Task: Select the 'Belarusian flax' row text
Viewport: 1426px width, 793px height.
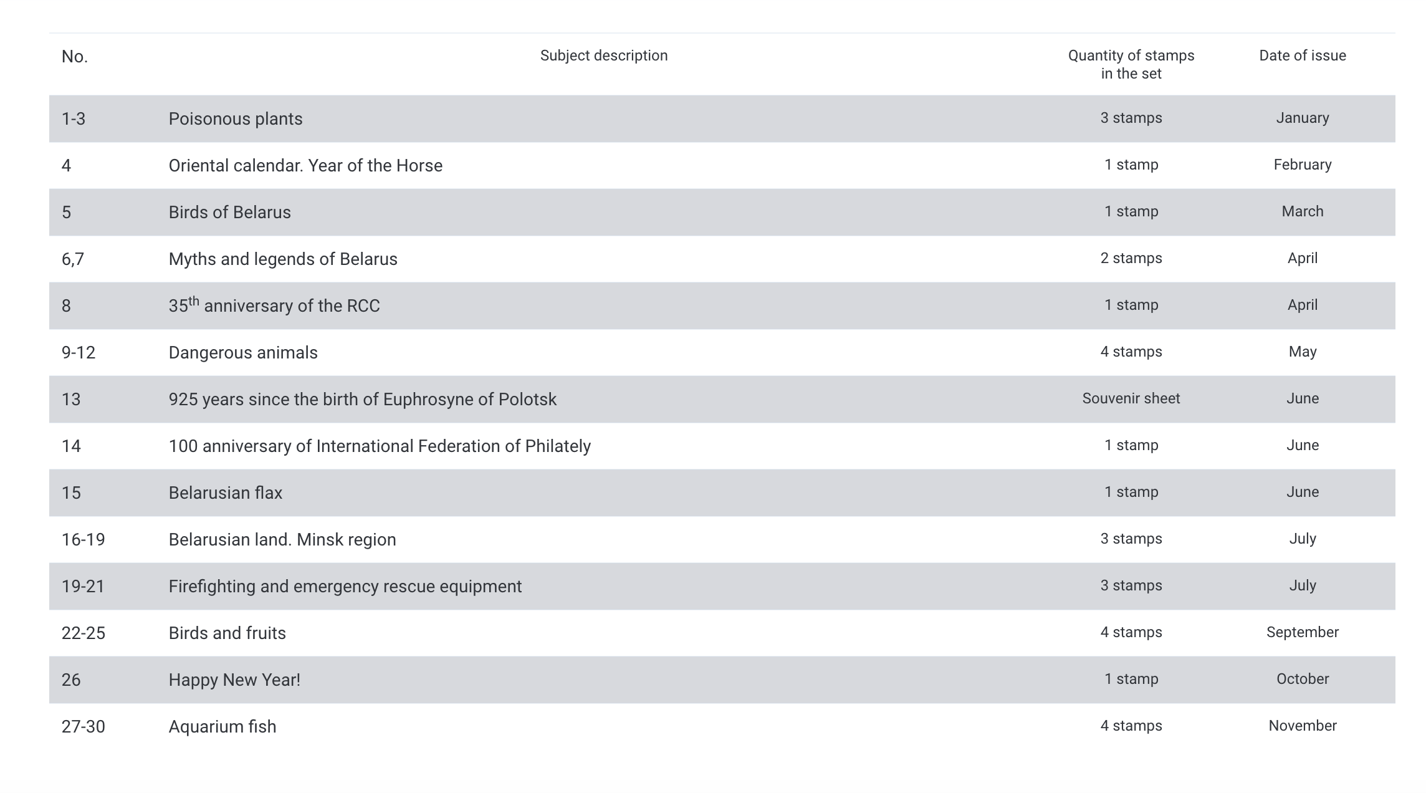Action: [225, 493]
